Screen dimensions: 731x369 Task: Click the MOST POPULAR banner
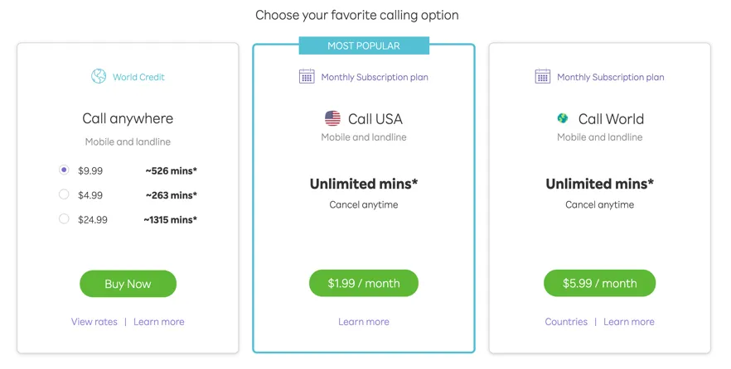pyautogui.click(x=364, y=46)
